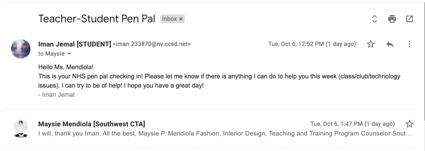Image resolution: width=425 pixels, height=151 pixels.
Task: Open more options for Iman's message
Action: pyautogui.click(x=409, y=44)
